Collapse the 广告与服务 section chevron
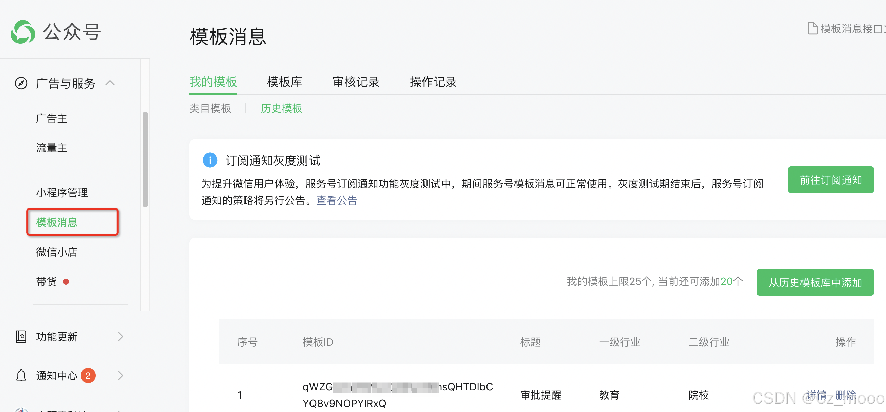 110,83
